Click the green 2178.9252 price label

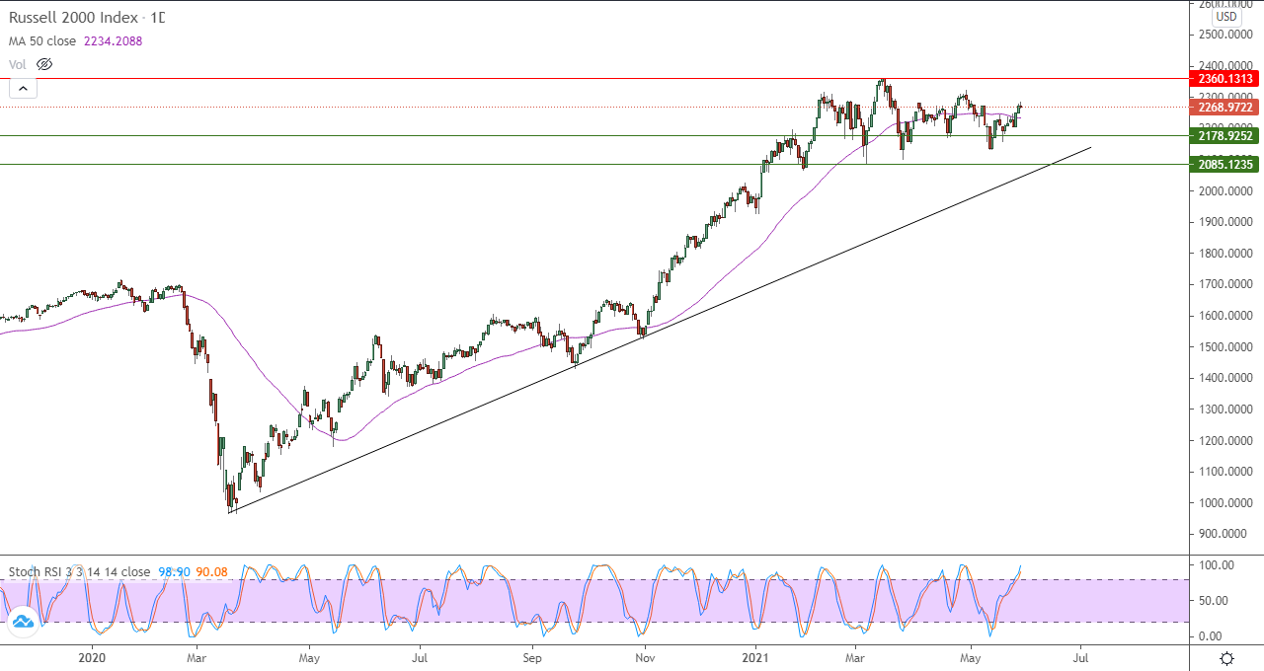click(x=1224, y=135)
